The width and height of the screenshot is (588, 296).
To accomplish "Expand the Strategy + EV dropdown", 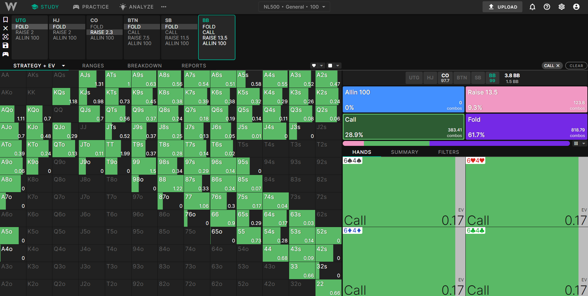I will click(x=63, y=66).
